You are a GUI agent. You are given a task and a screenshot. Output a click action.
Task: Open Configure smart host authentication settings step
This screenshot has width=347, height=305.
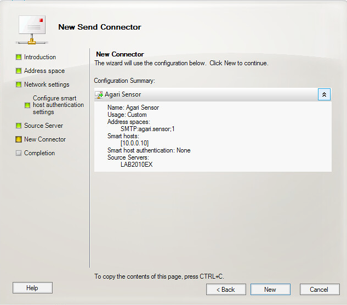[58, 105]
